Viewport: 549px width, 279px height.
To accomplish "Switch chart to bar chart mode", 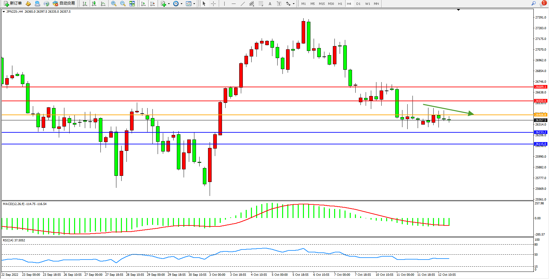I will (x=85, y=4).
